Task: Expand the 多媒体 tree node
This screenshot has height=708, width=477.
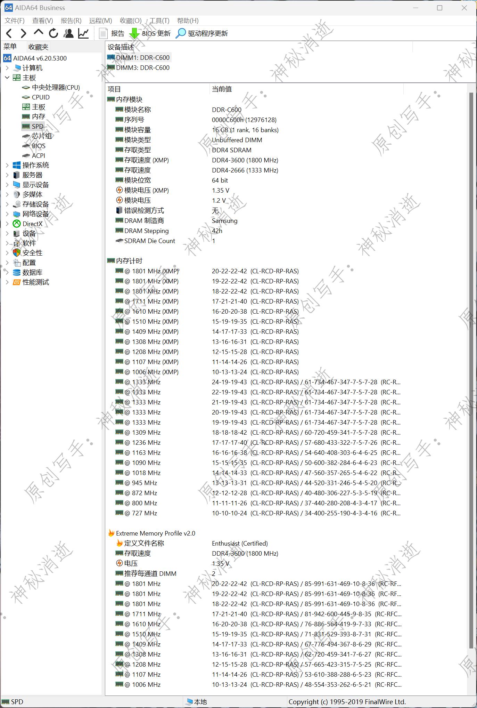Action: (x=7, y=194)
